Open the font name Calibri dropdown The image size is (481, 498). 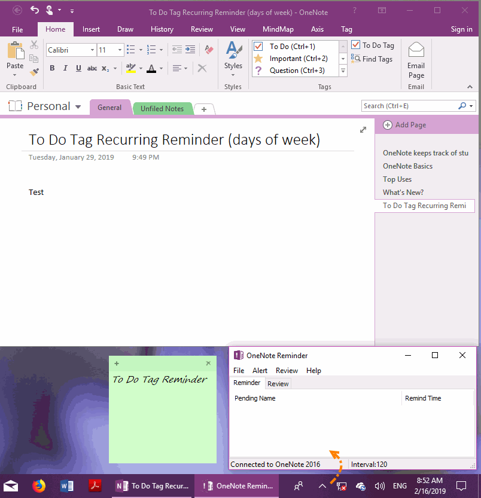(x=92, y=50)
